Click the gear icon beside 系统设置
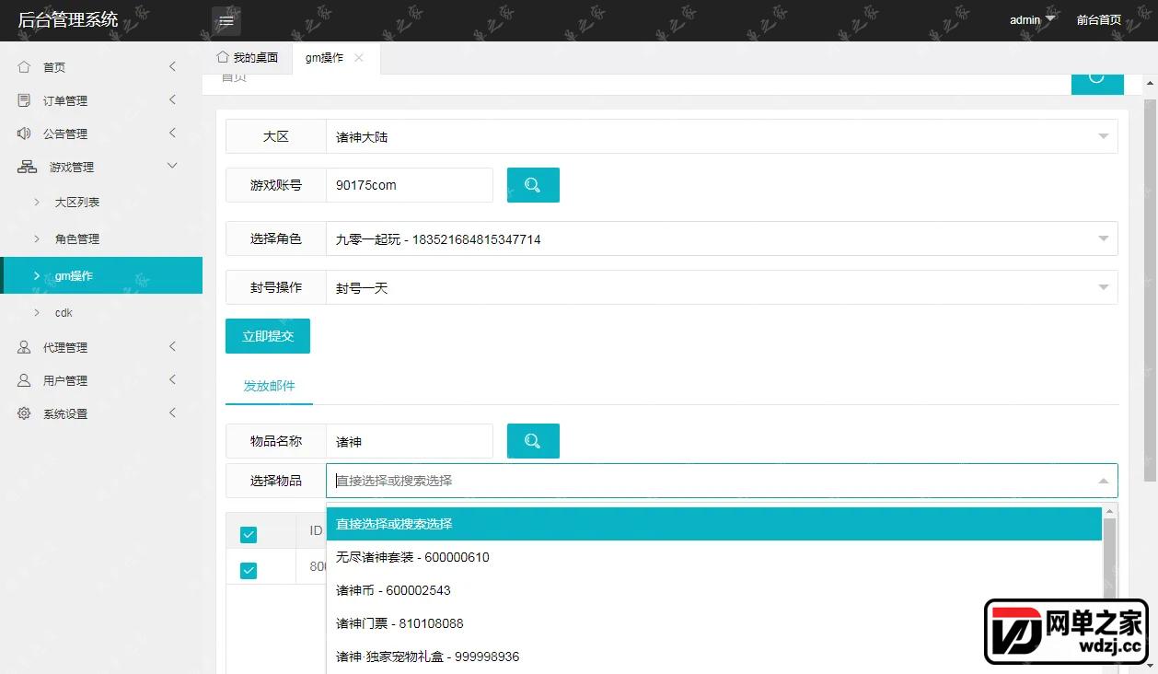 pyautogui.click(x=24, y=413)
